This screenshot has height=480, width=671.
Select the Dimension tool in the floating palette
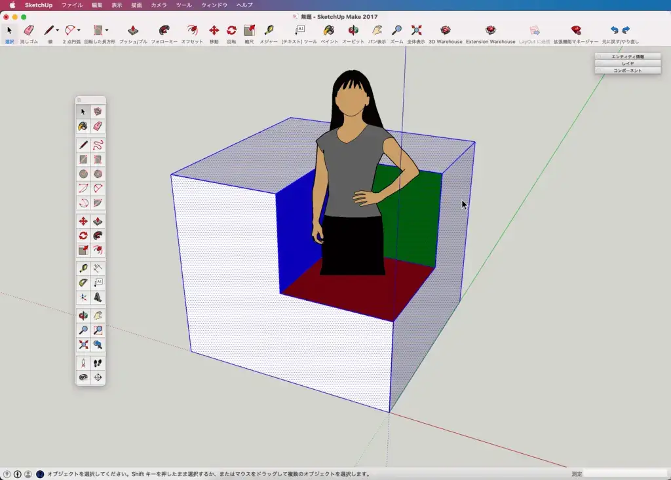98,268
